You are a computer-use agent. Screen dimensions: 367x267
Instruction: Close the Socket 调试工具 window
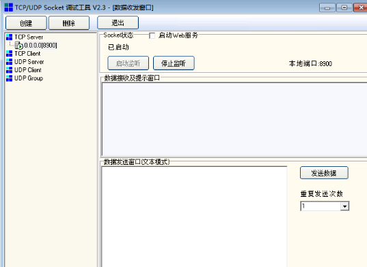click(x=360, y=7)
